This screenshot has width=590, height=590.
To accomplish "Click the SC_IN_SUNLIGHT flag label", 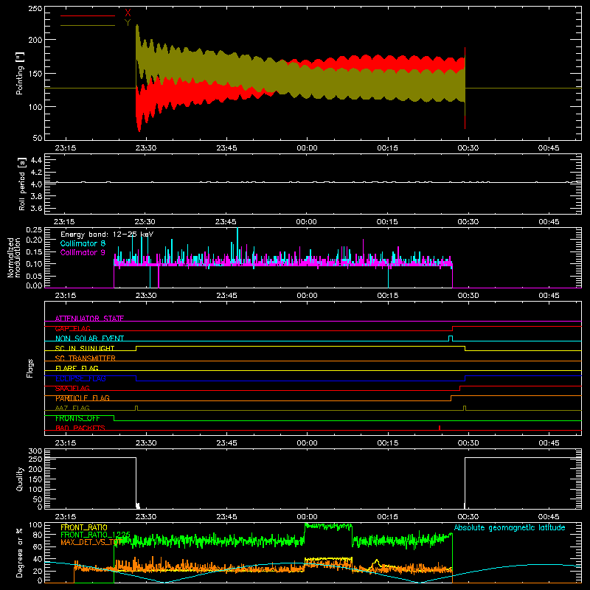I will click(x=85, y=348).
